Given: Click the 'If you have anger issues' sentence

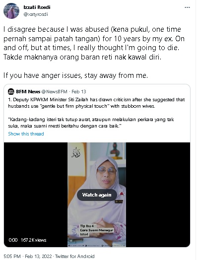Looking at the screenshot, I should click(75, 75).
